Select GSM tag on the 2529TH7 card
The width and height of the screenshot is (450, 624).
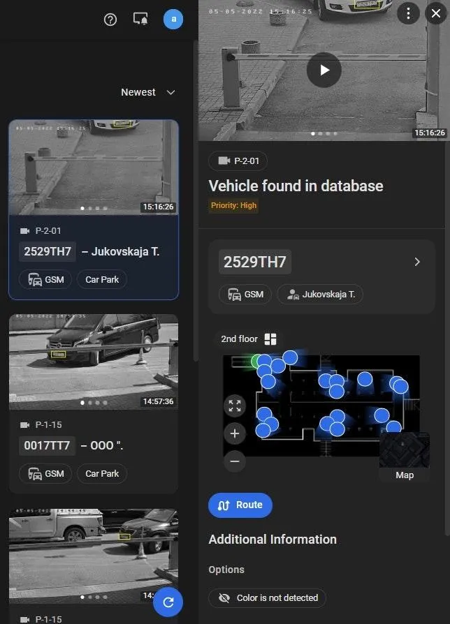click(45, 280)
